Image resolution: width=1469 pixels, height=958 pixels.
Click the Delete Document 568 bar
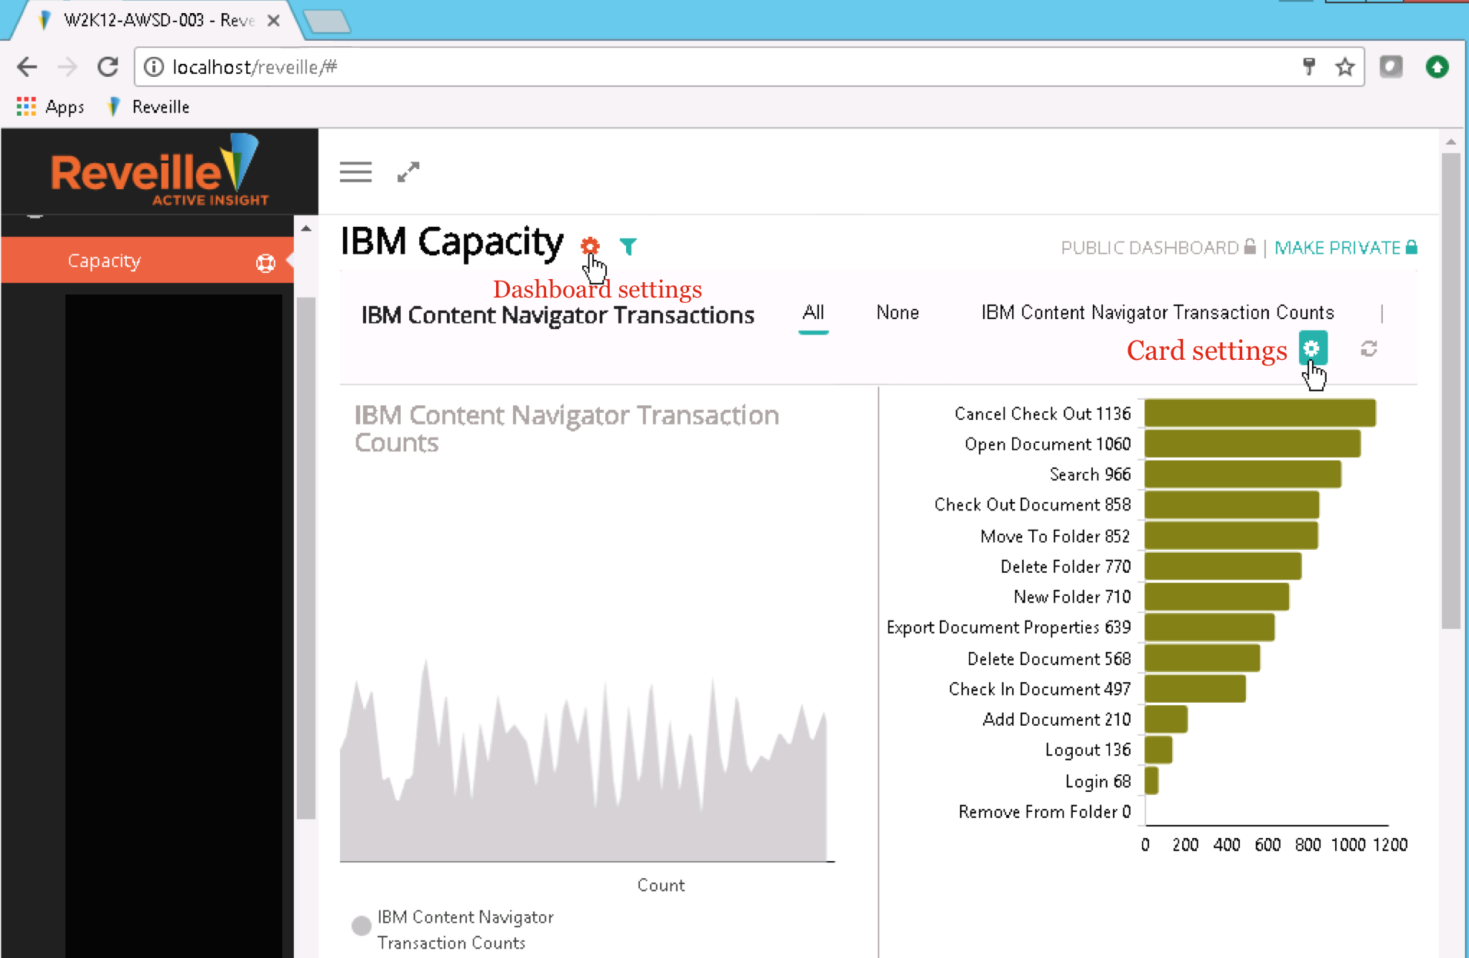coord(1202,658)
